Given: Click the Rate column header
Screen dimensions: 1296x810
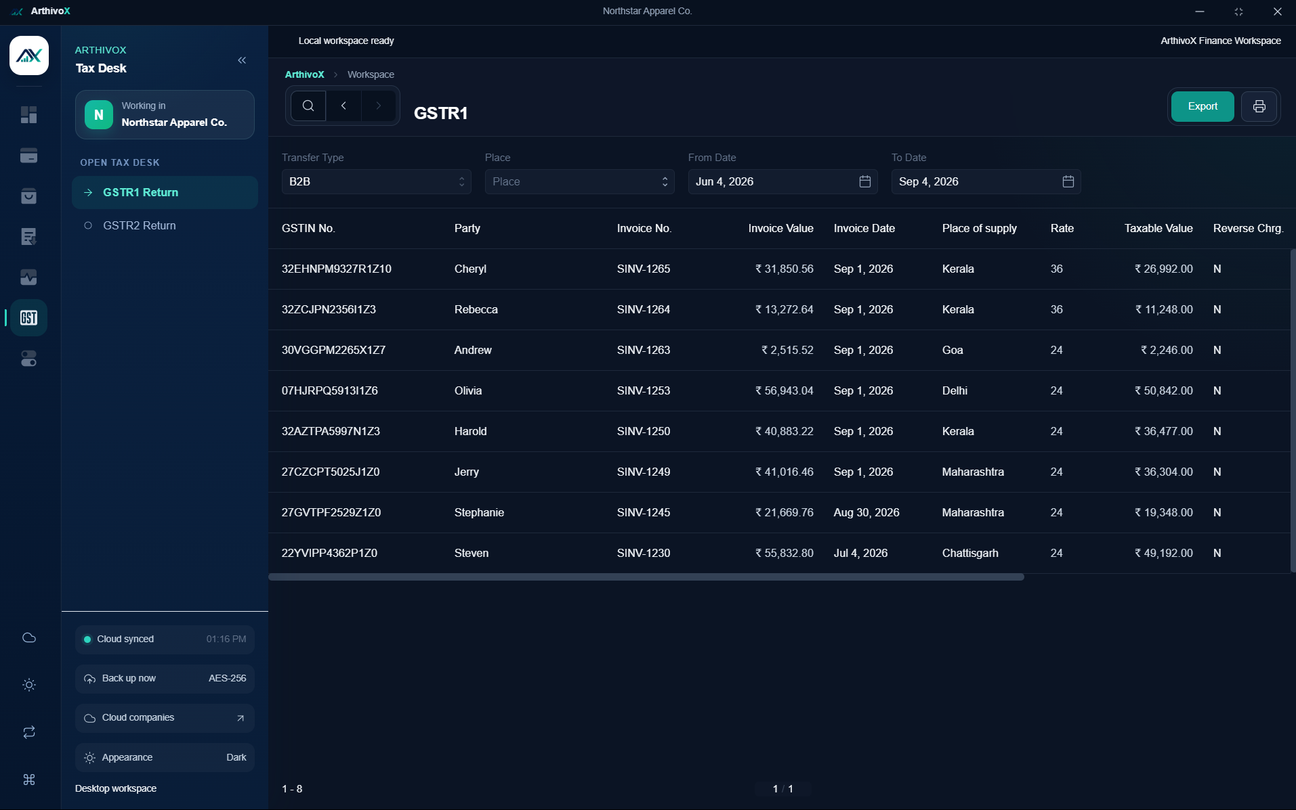Looking at the screenshot, I should click(x=1062, y=229).
